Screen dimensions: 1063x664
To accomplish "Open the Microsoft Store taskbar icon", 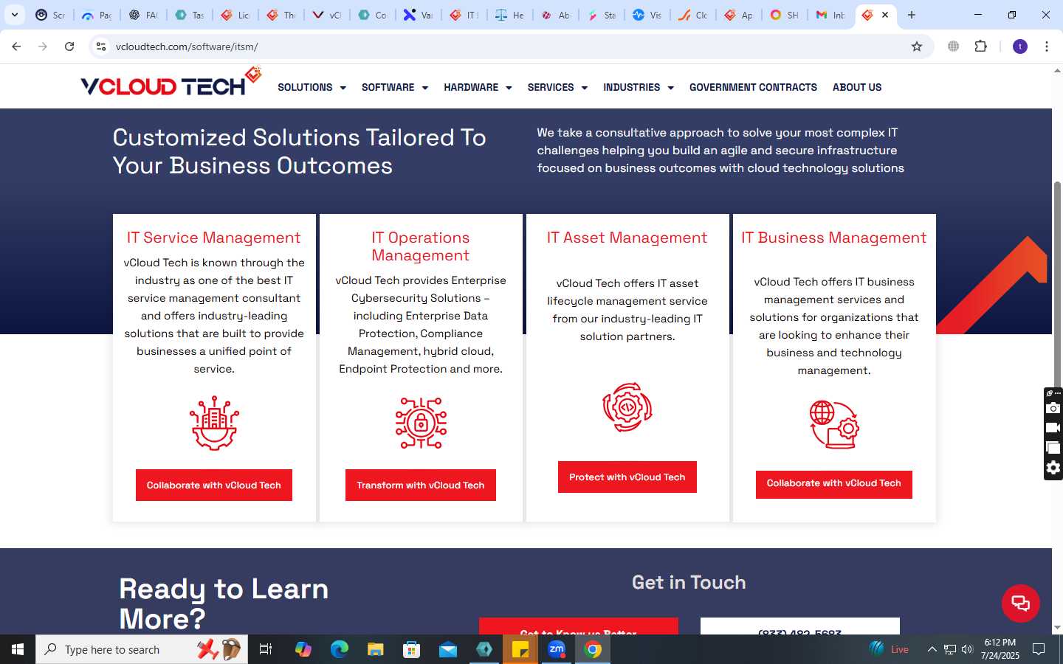I will point(412,649).
